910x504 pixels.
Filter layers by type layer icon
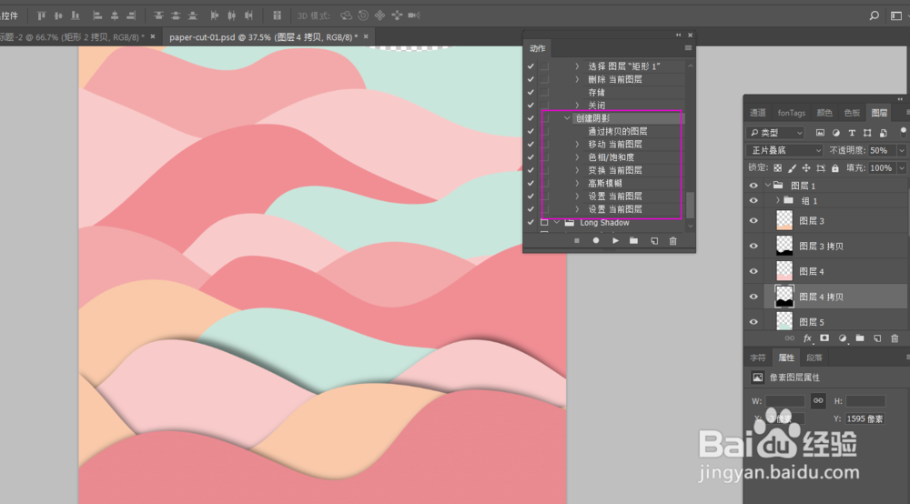click(x=852, y=133)
